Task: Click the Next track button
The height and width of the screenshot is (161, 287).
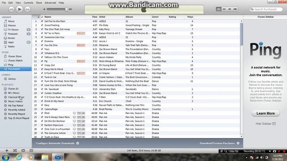Action: (x=27, y=9)
